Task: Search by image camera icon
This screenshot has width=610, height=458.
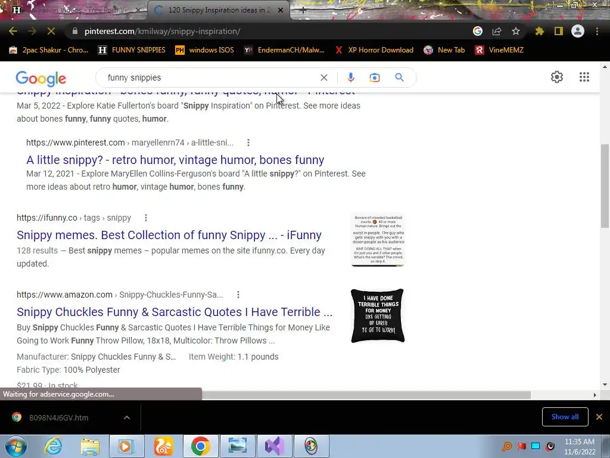Action: (375, 78)
